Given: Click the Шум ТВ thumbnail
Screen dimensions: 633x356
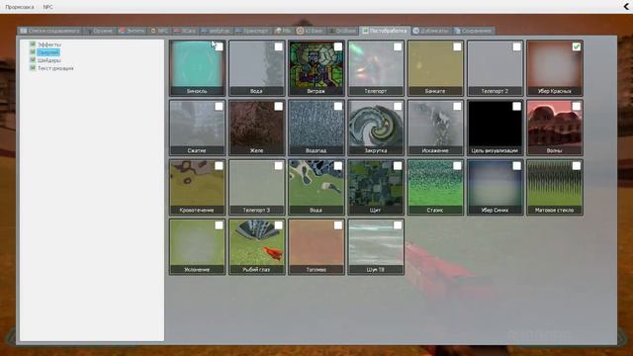Looking at the screenshot, I should [x=376, y=246].
